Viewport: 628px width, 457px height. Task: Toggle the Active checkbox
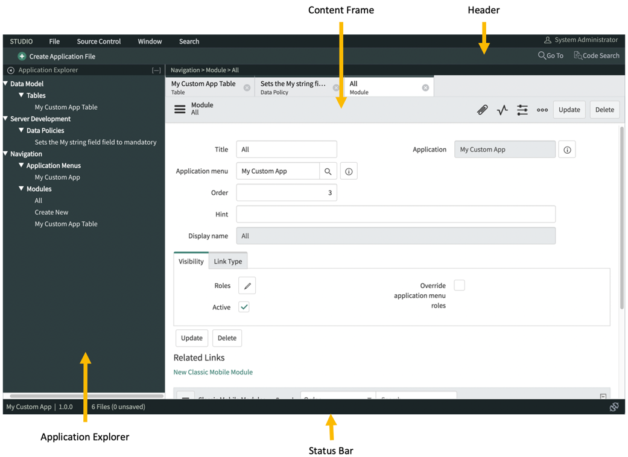[x=244, y=307]
